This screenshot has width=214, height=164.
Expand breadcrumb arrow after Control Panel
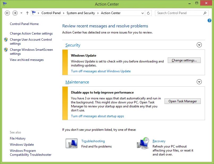point(64,13)
